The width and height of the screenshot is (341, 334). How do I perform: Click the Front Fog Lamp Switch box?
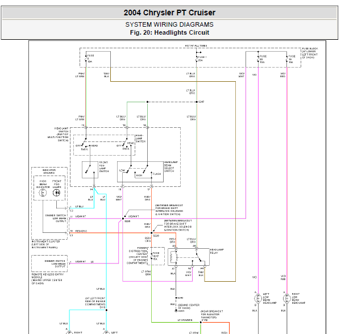(x=90, y=170)
